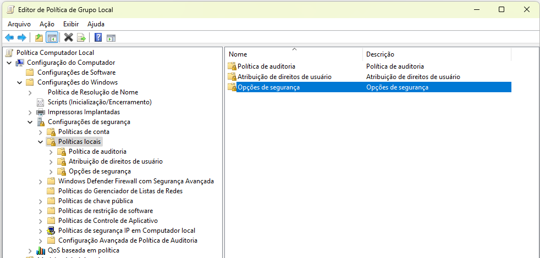Click the Forward arrow toolbar icon
Image resolution: width=540 pixels, height=258 pixels.
point(22,37)
